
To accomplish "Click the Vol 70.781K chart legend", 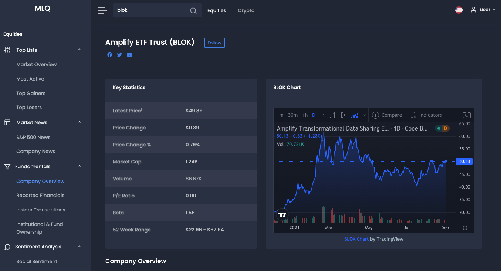I will 290,144.
